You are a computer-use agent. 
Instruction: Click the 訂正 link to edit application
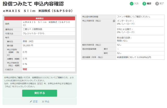point(35,101)
